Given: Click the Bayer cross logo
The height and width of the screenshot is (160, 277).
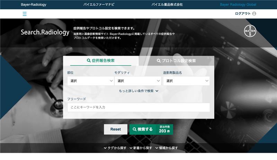Looking at the screenshot, I should coord(250,31).
